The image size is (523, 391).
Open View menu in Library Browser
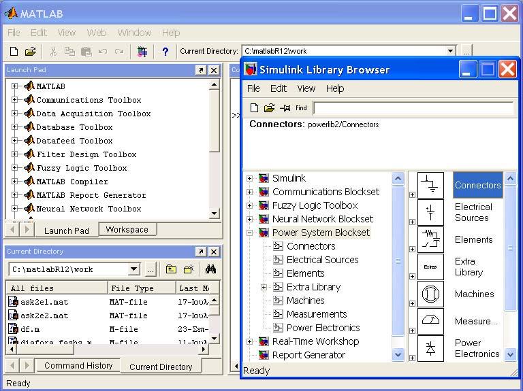pos(306,88)
